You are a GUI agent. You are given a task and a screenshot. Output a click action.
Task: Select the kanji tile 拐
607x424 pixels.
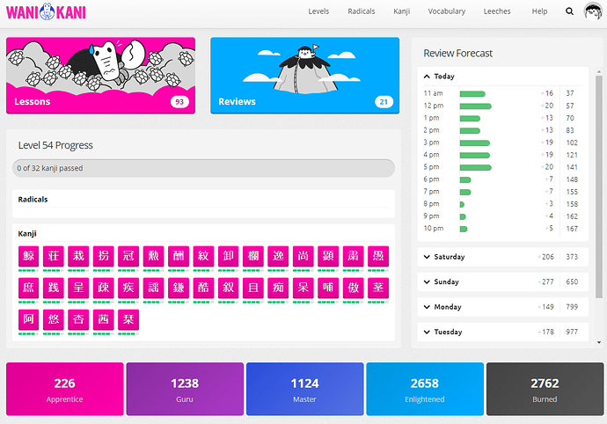pyautogui.click(x=103, y=256)
